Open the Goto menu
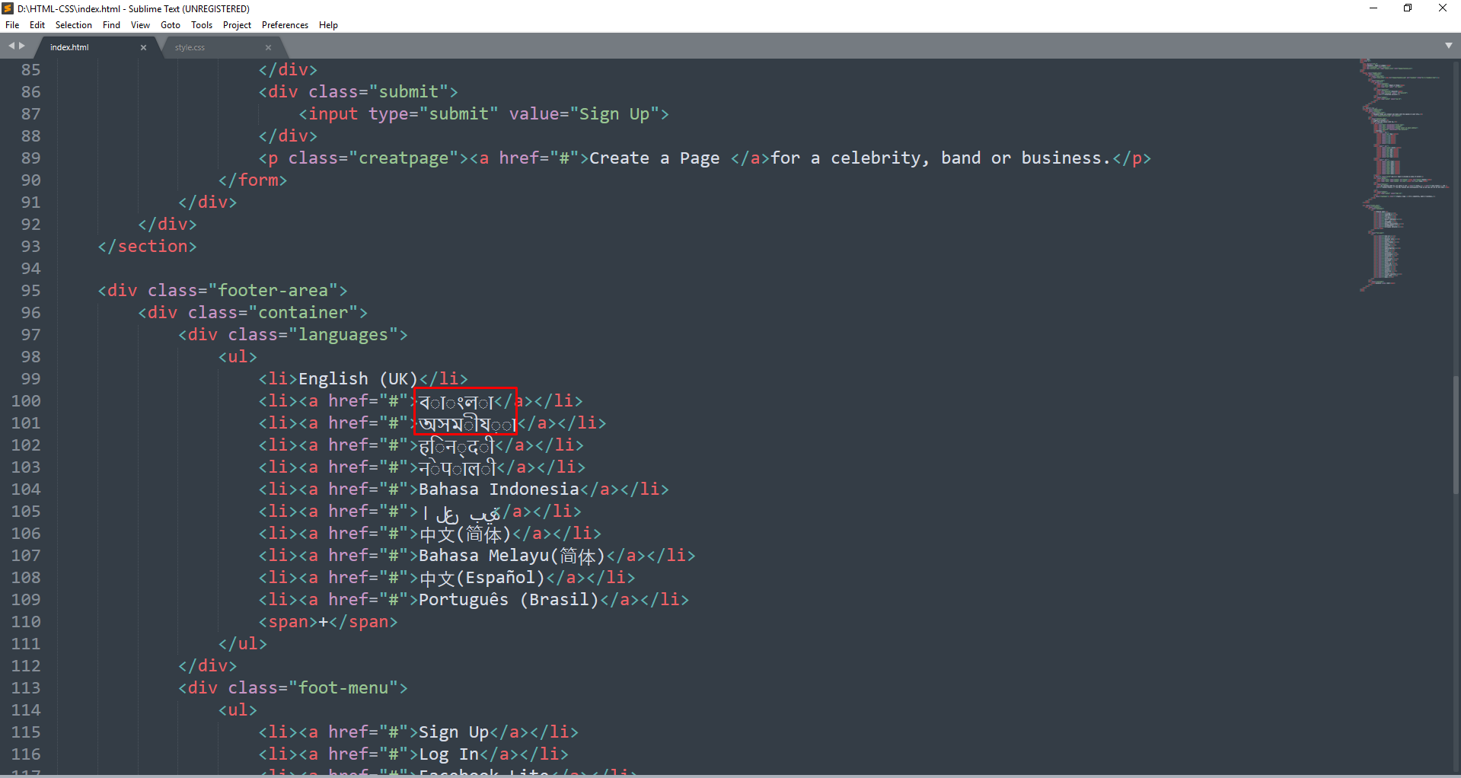Image resolution: width=1461 pixels, height=778 pixels. click(171, 25)
